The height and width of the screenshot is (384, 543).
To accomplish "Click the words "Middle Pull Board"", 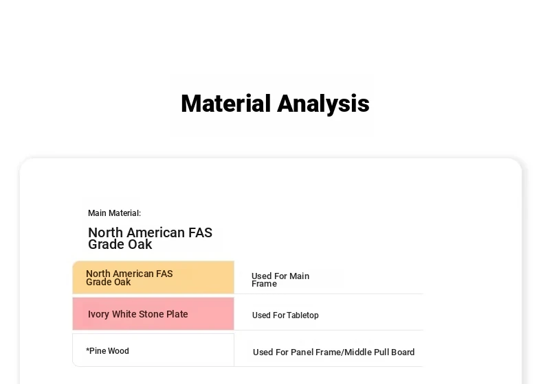I will point(379,352).
